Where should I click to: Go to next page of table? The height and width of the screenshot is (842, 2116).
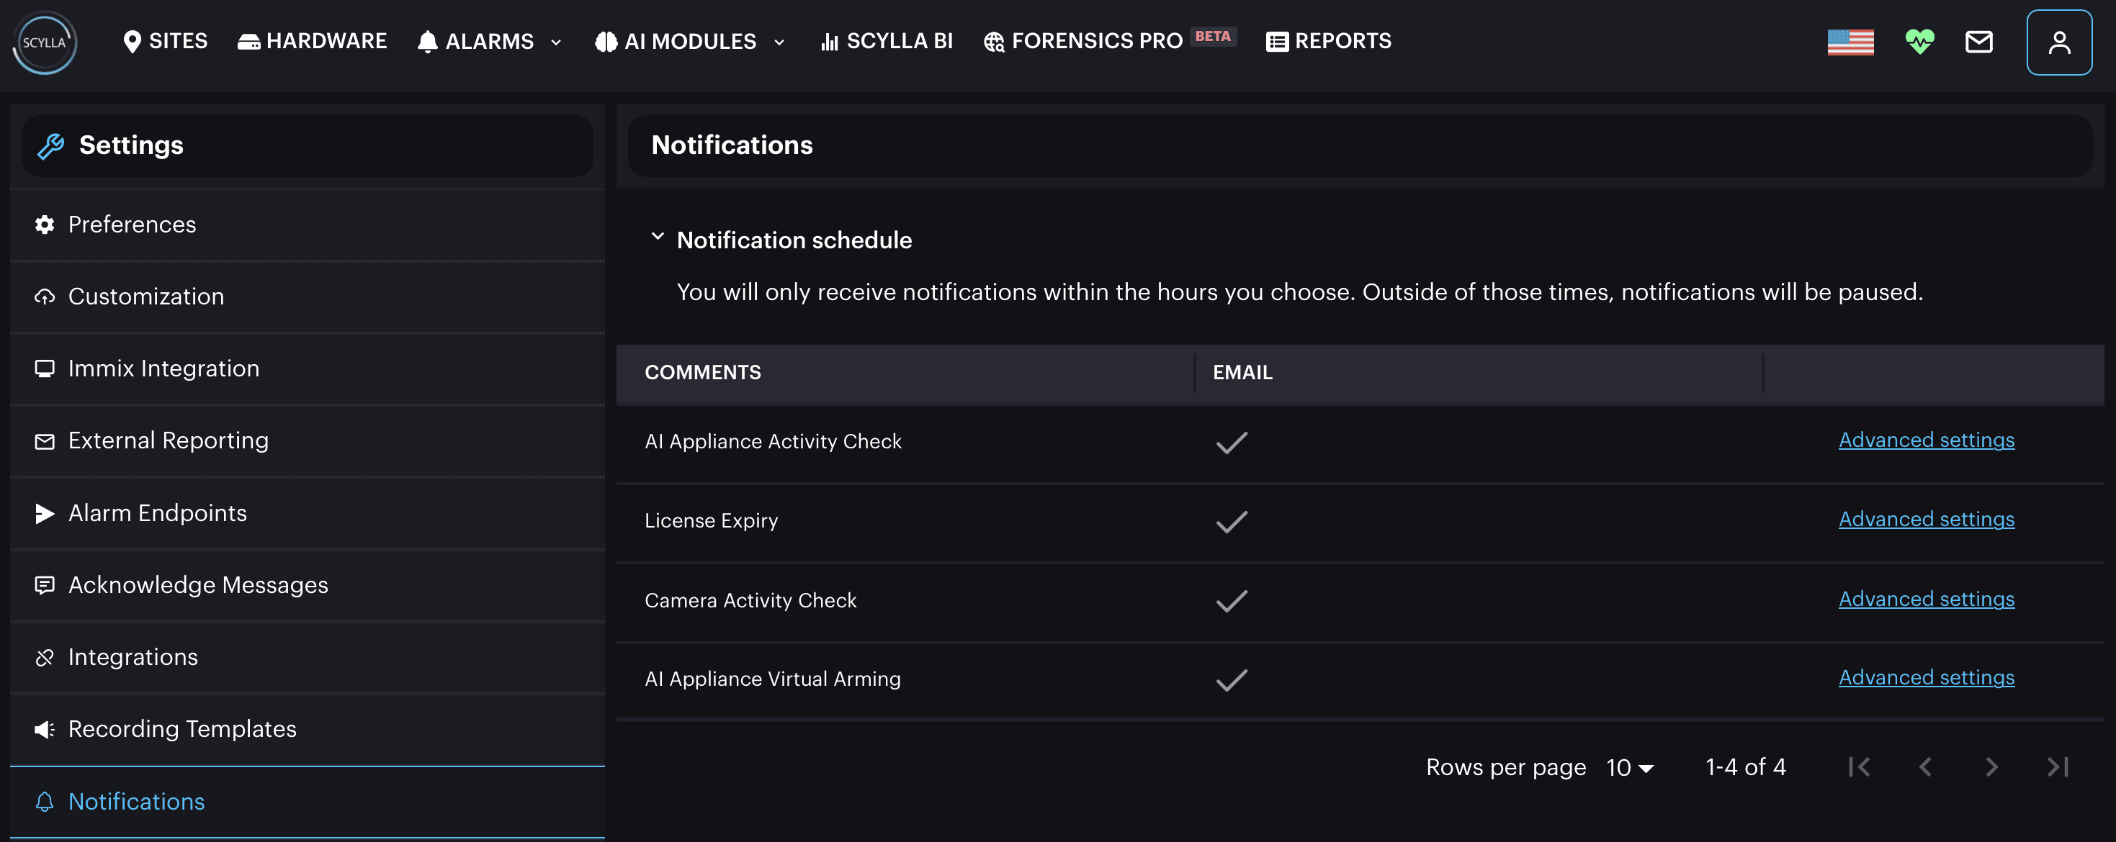click(1991, 767)
